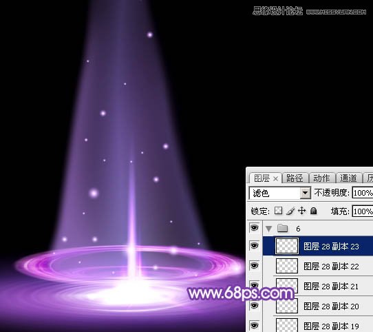
Task: Select the group named 6
Action: (x=318, y=229)
